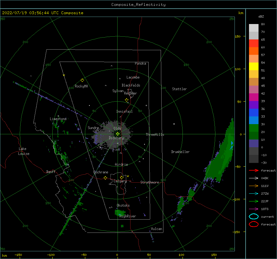Click the Innisfail city label
This screenshot has width=277, height=259.
[124, 111]
